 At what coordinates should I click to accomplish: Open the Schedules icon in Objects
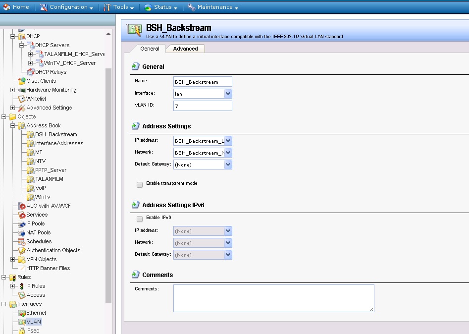point(22,242)
